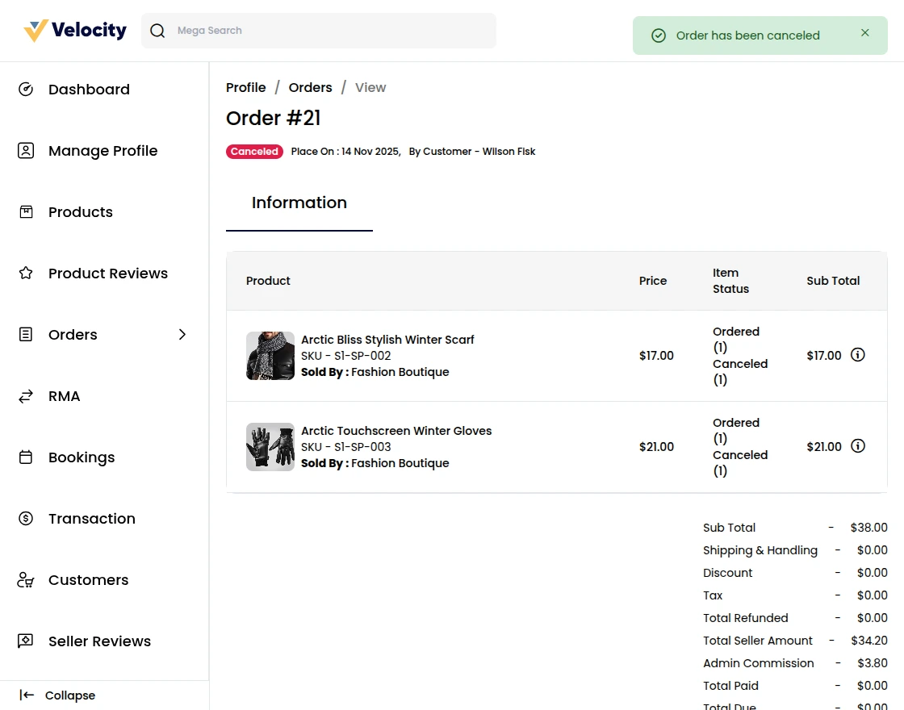Screen dimensions: 904x710
Task: Open the Transaction dollar icon
Action: click(26, 518)
